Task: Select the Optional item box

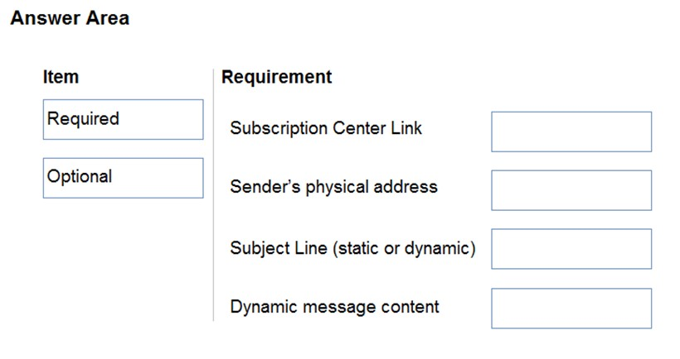Action: pyautogui.click(x=124, y=178)
